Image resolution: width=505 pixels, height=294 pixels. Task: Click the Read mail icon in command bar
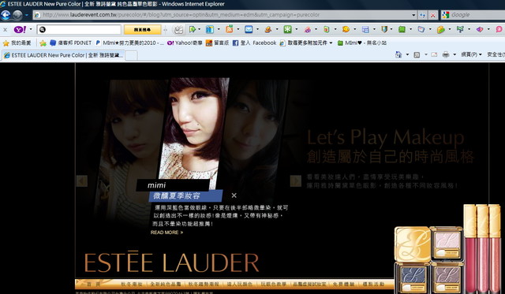[x=434, y=54]
